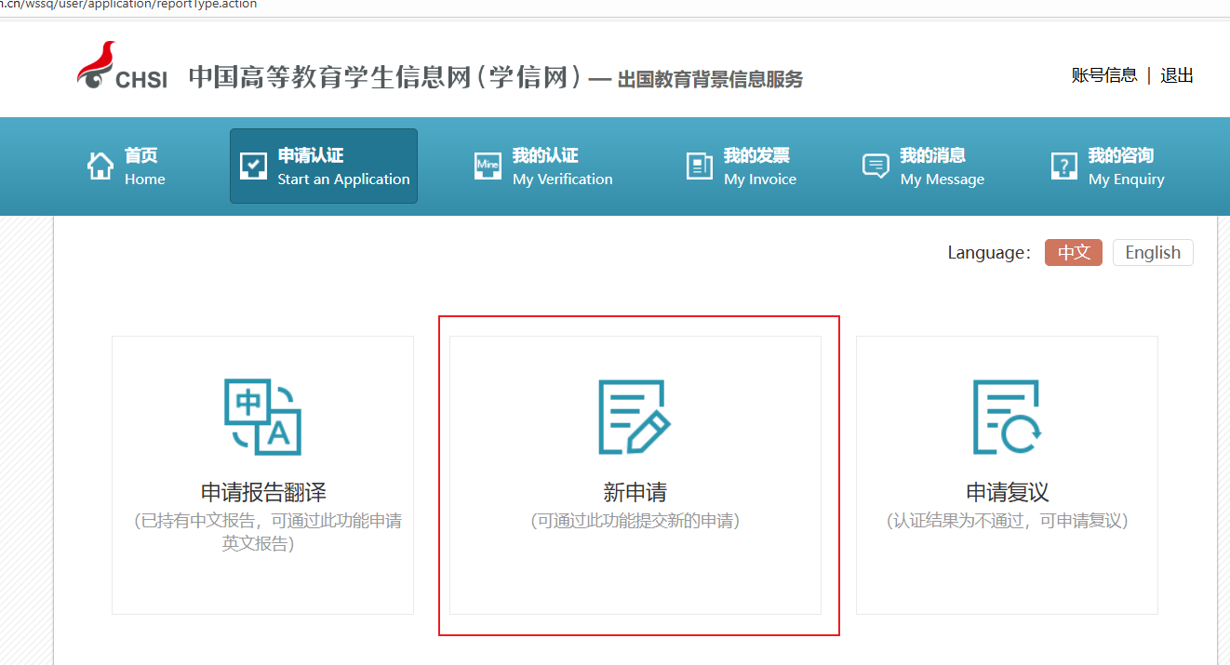Switch language to 中文
The height and width of the screenshot is (665, 1230).
(x=1073, y=252)
